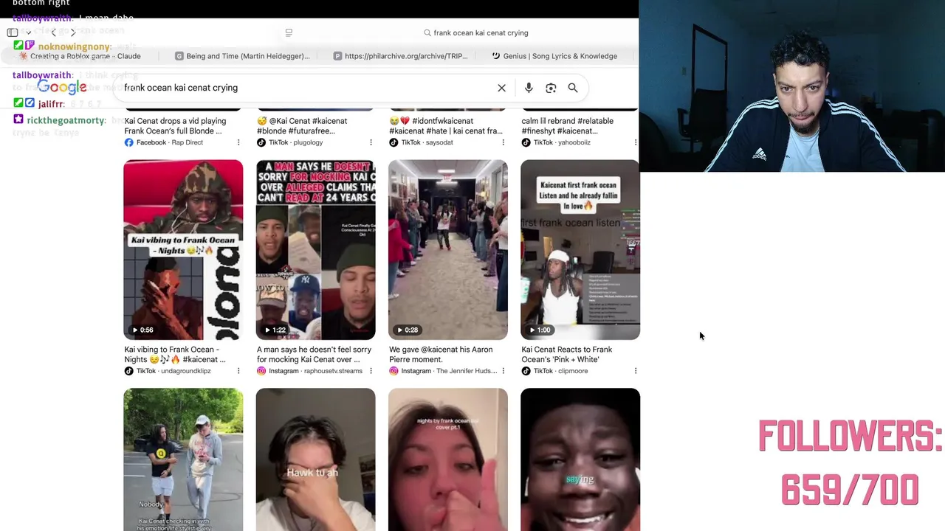Click chat username tallboywraith next to Google logo
945x531 pixels.
coord(43,75)
